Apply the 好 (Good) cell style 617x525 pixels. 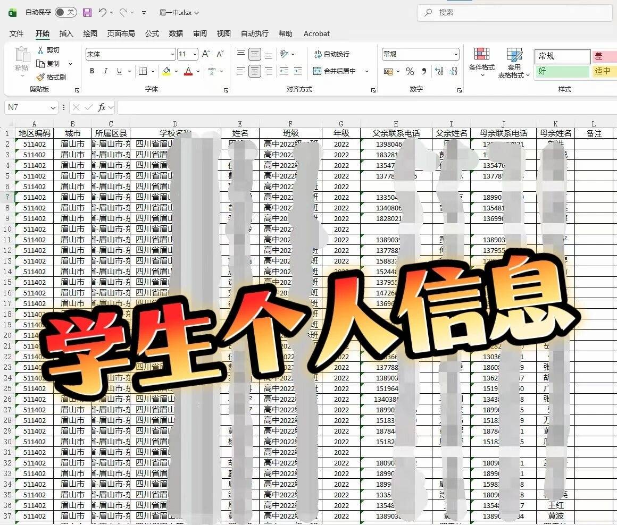pos(563,71)
